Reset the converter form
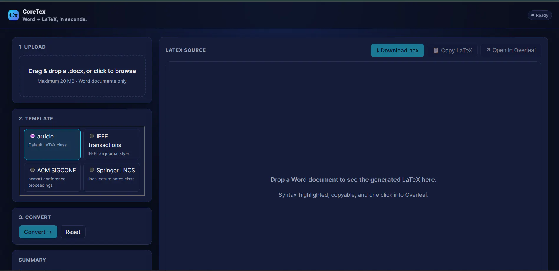559x271 pixels. pyautogui.click(x=73, y=232)
